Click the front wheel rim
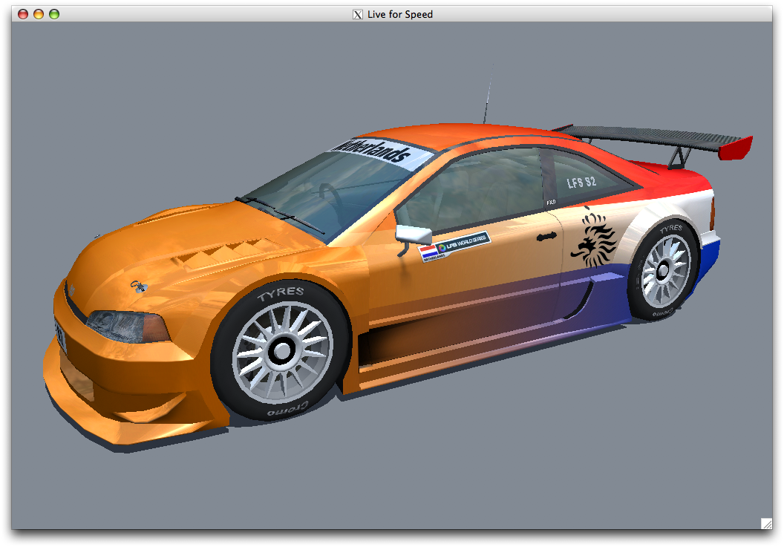784x547 pixels. pyautogui.click(x=283, y=352)
